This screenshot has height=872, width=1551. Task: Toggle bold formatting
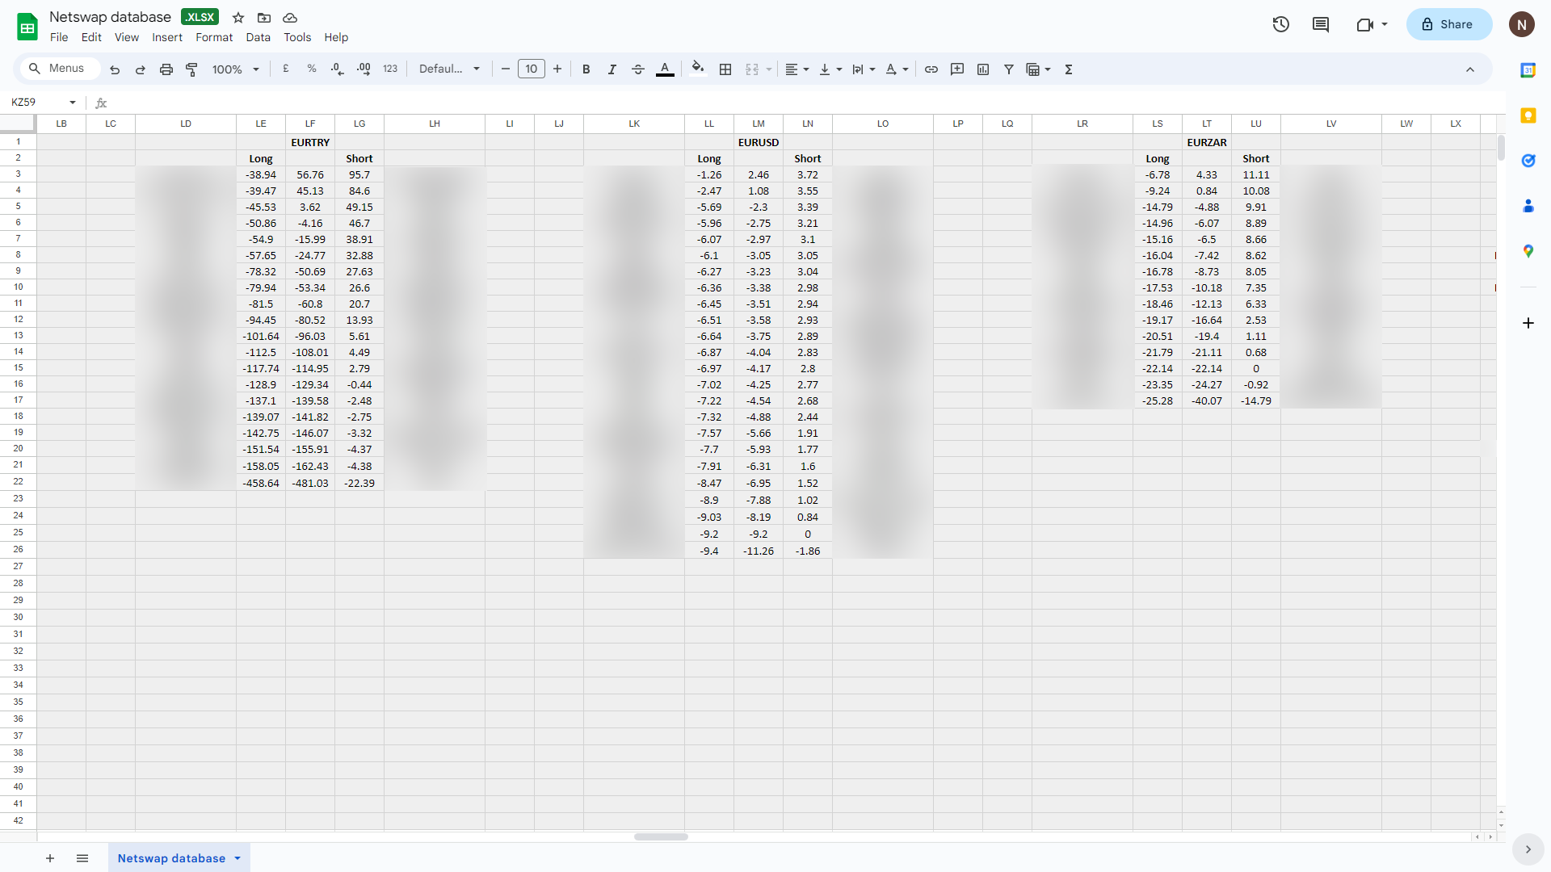pyautogui.click(x=586, y=69)
